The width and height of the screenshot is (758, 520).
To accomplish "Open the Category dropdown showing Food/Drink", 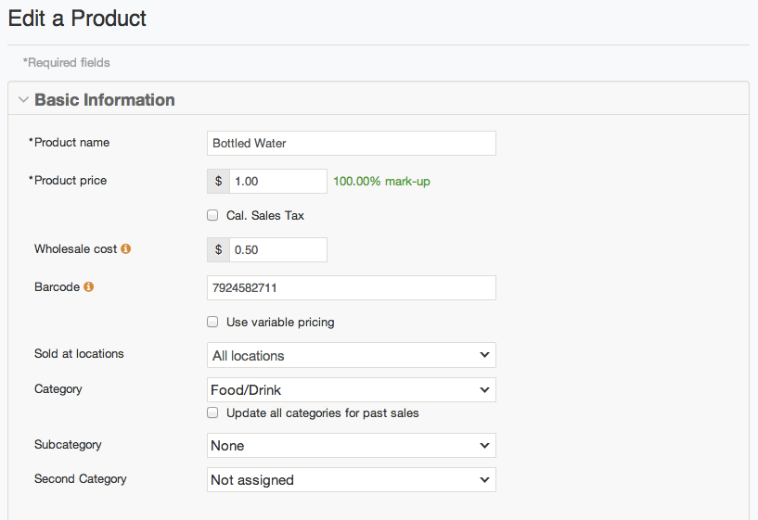I will click(351, 389).
